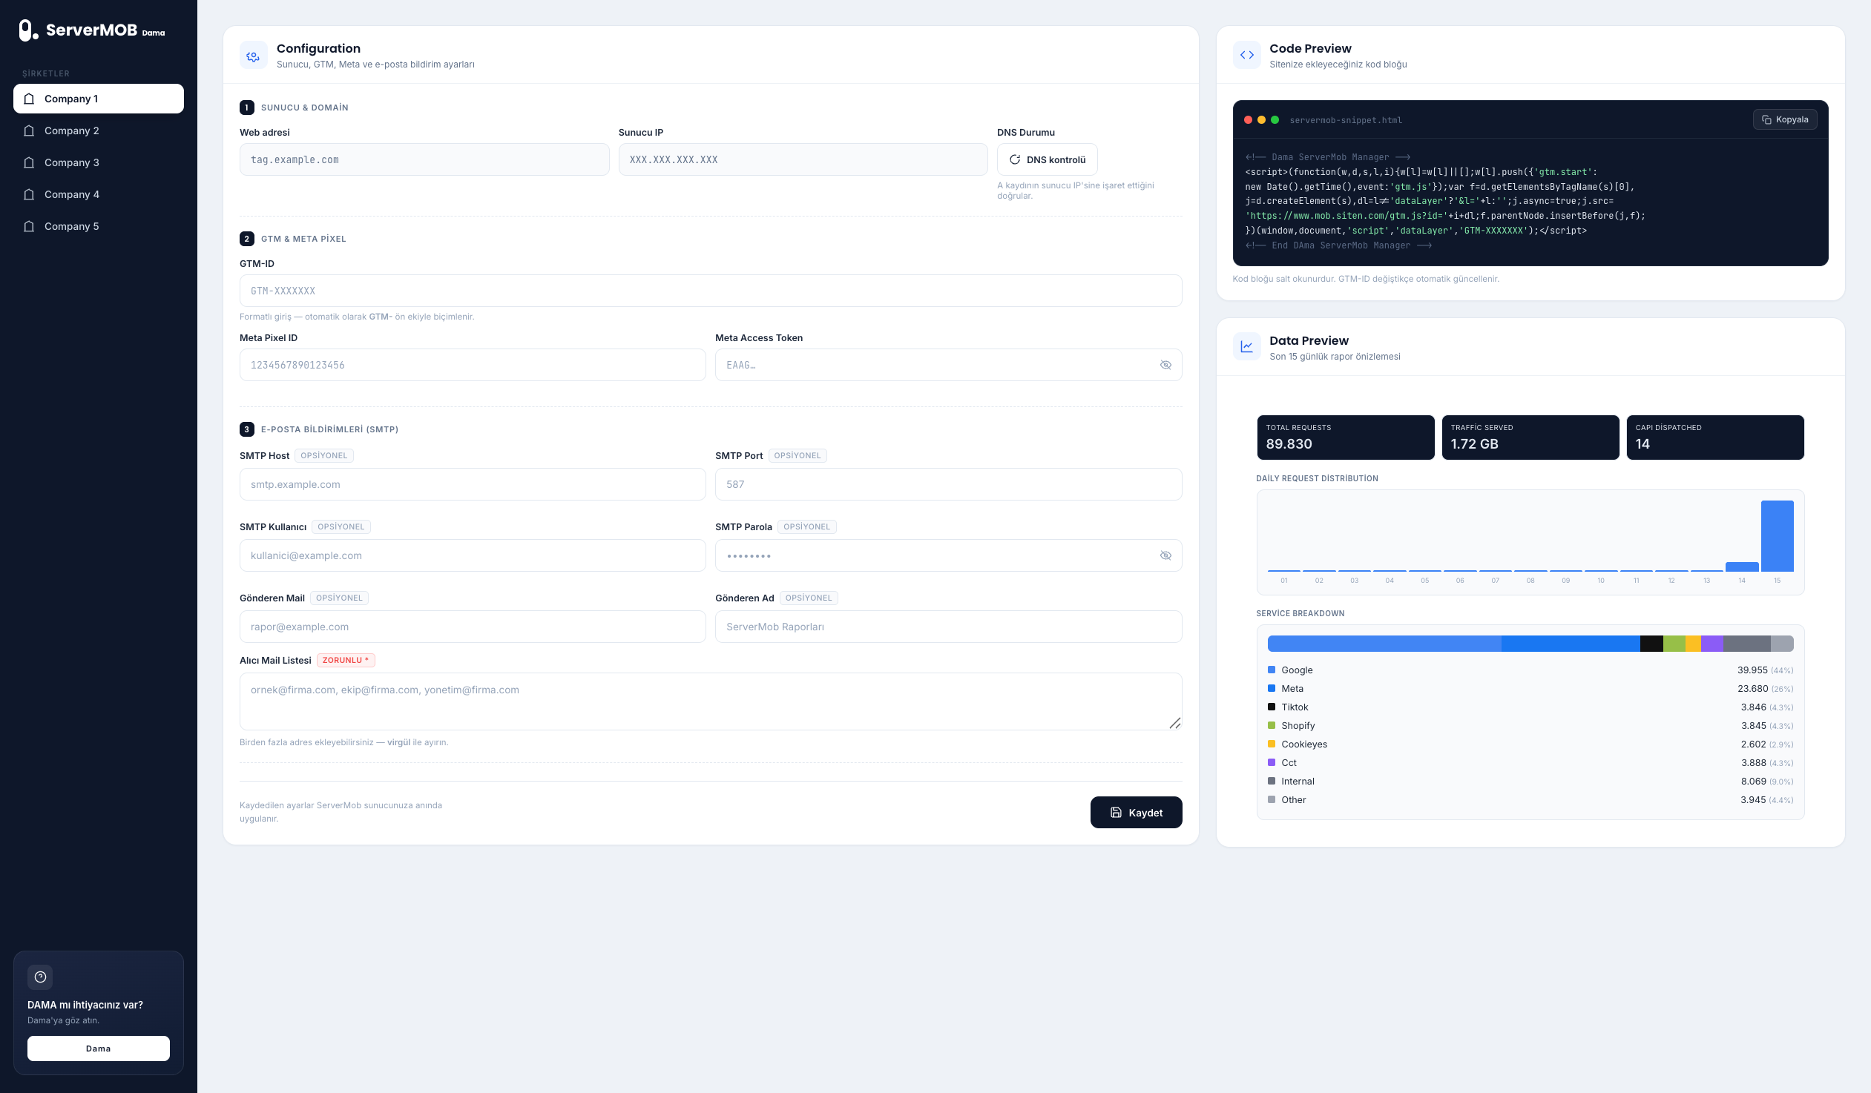Click the day 14 bar in chart
This screenshot has width=1871, height=1093.
1742,567
